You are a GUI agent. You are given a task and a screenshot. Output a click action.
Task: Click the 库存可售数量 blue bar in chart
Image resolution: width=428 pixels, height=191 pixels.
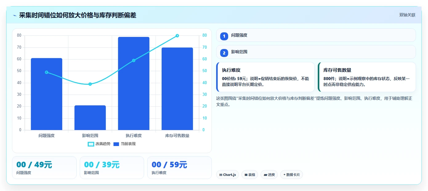(177, 89)
